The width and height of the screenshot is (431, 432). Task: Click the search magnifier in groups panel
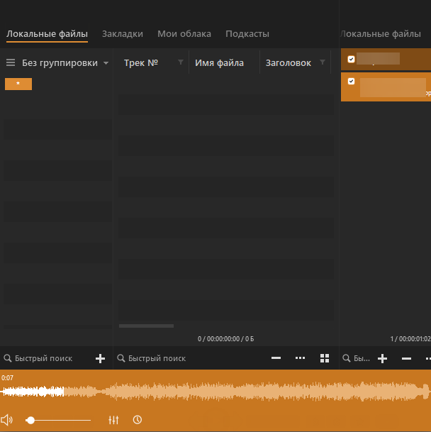click(x=8, y=358)
